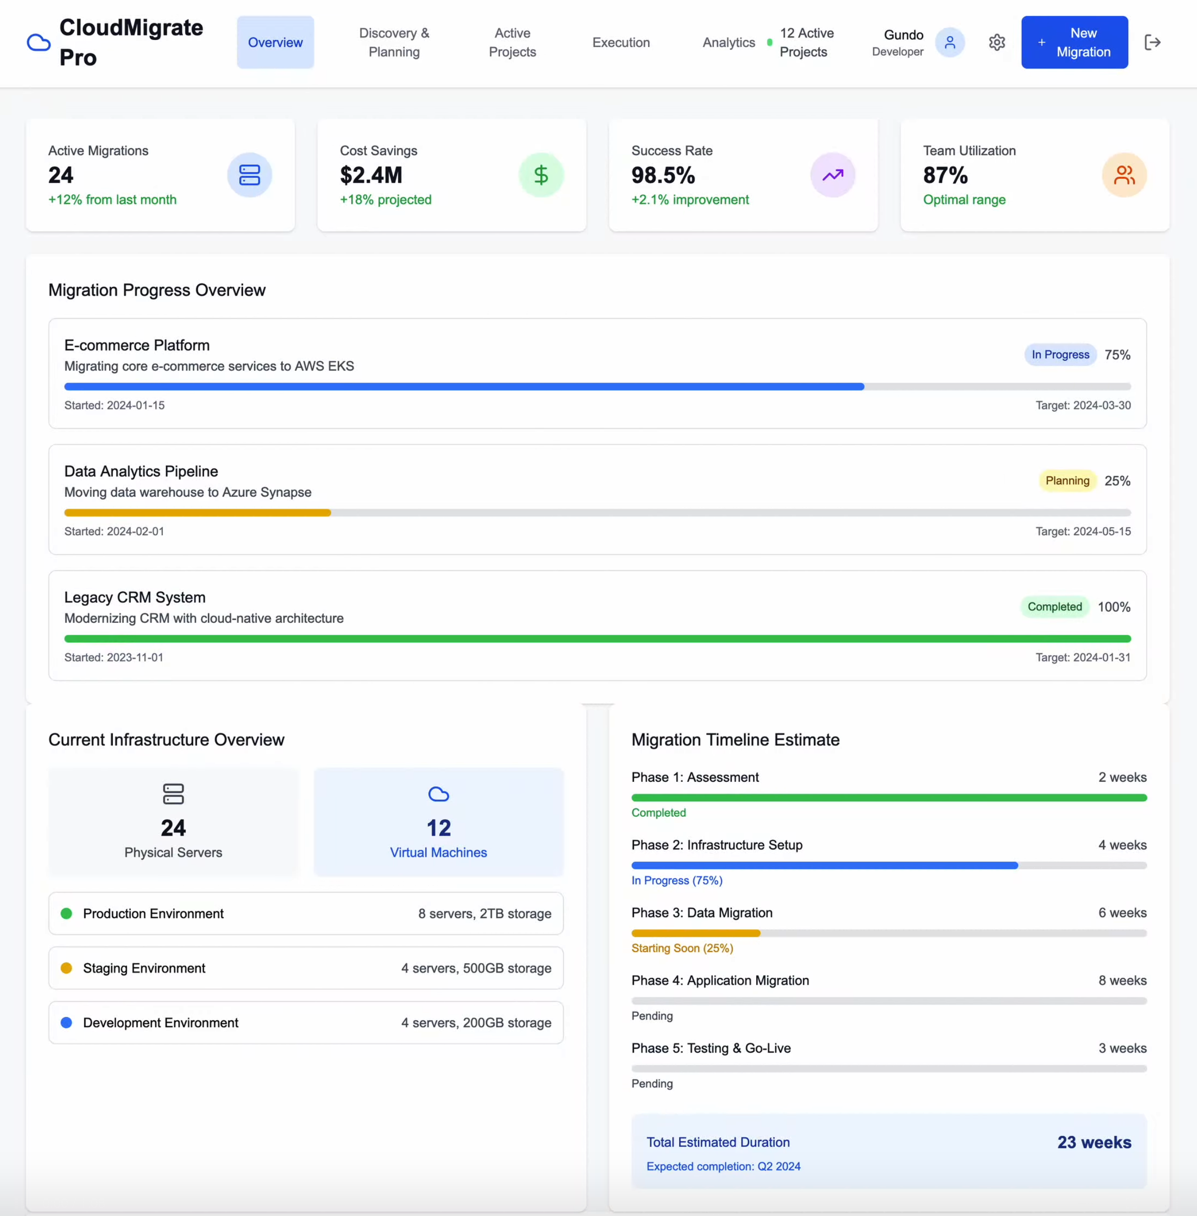Click the user profile icon beside Gundo
Image resolution: width=1197 pixels, height=1216 pixels.
950,42
